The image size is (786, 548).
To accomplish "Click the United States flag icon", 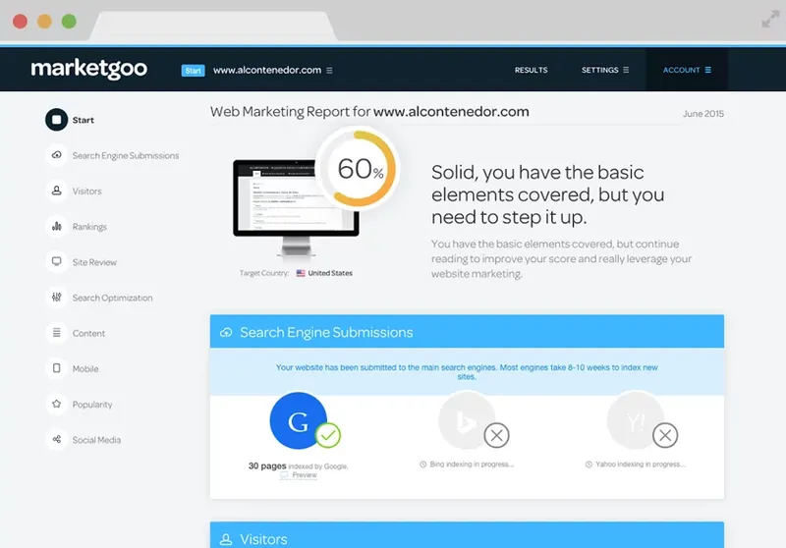I will tap(301, 273).
